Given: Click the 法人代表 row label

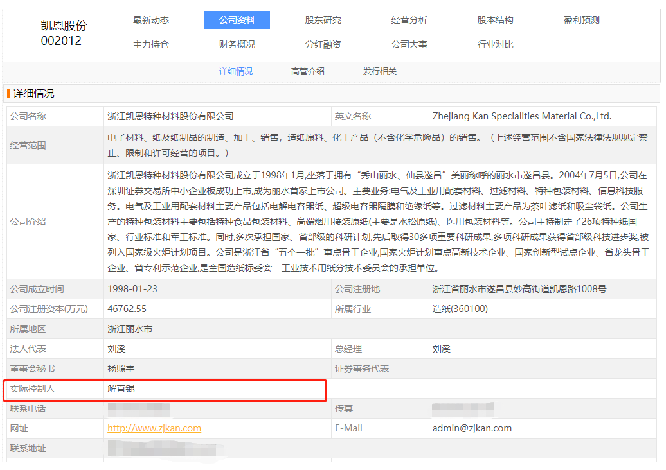Looking at the screenshot, I should tap(28, 349).
